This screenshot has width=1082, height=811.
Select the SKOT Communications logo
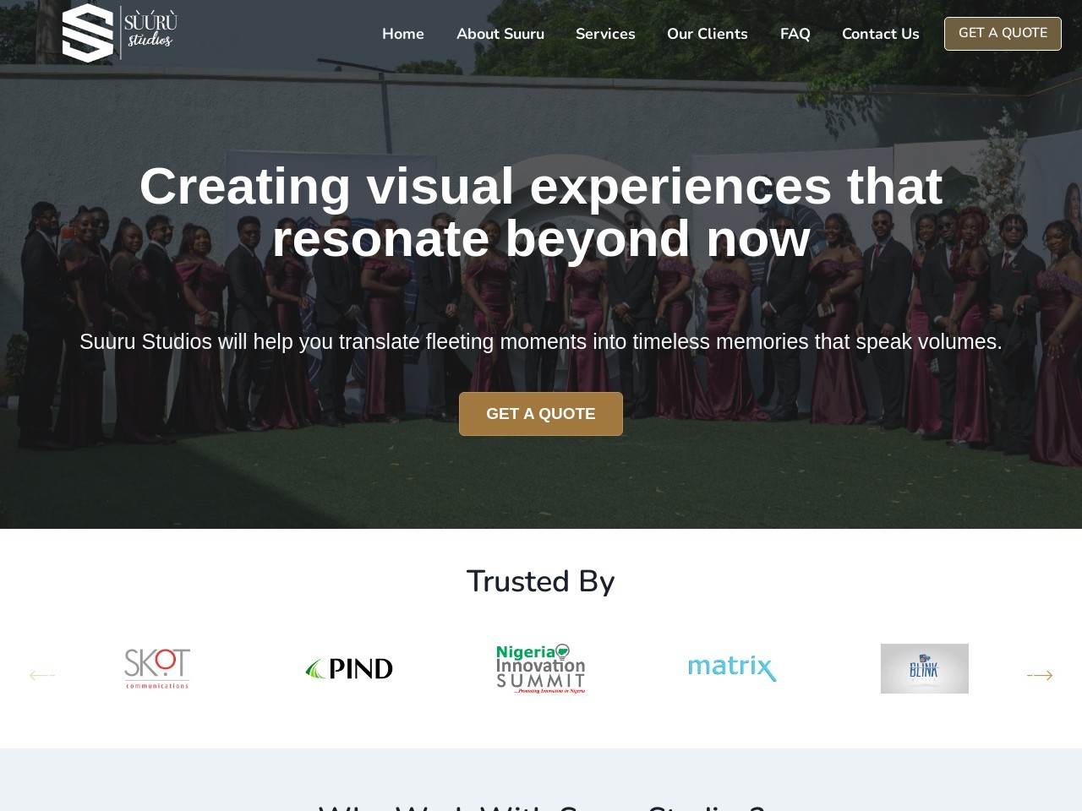click(x=157, y=668)
